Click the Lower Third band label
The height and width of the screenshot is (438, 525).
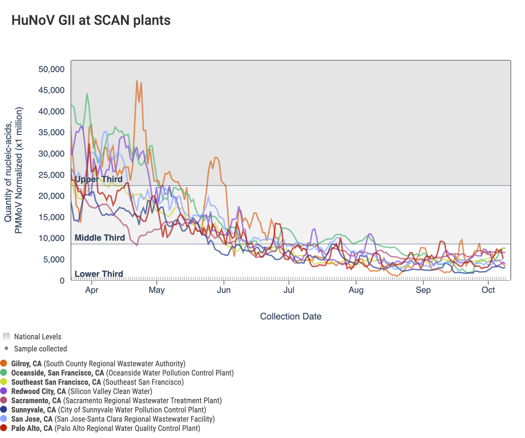click(99, 274)
